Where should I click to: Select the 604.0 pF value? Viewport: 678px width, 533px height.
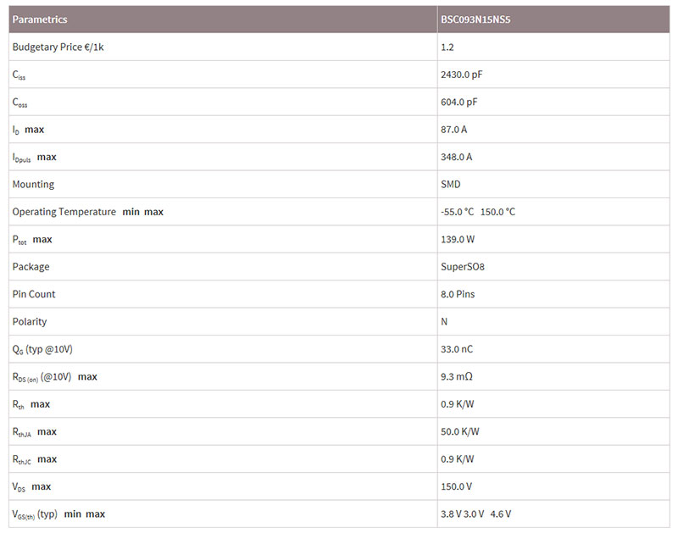458,102
